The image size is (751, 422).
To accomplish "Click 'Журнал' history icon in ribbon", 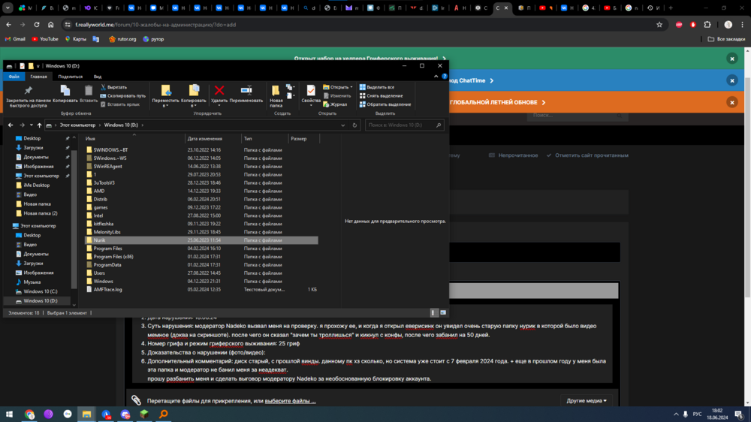I will (335, 104).
